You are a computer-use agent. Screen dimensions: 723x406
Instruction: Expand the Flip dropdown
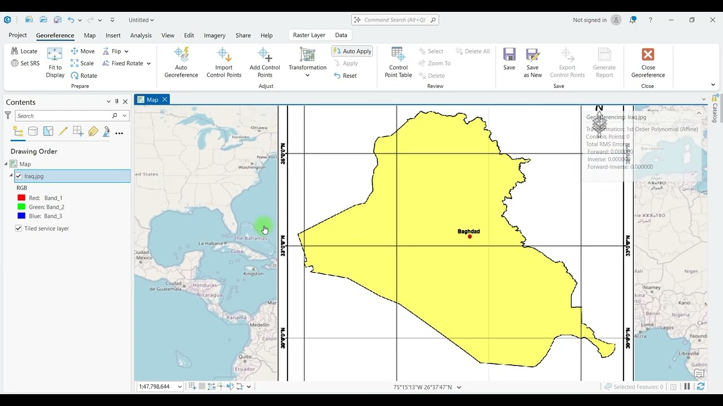point(125,51)
